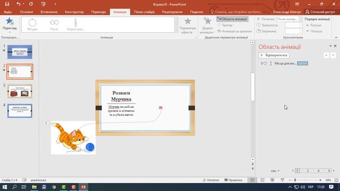
Task: Click reorder down arrow in animation pane
Action: [333, 55]
